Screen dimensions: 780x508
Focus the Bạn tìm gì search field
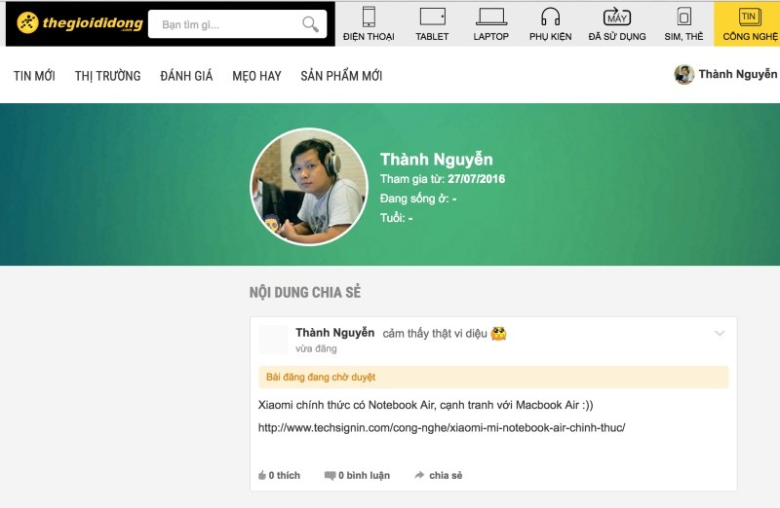[226, 24]
